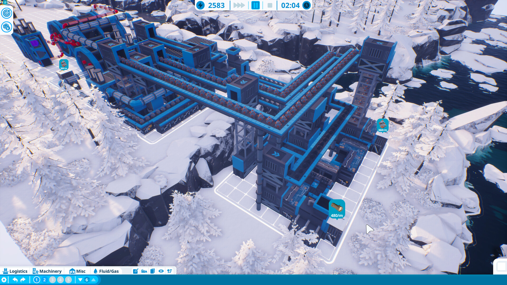Toggle pause on the simulation

pos(255,5)
